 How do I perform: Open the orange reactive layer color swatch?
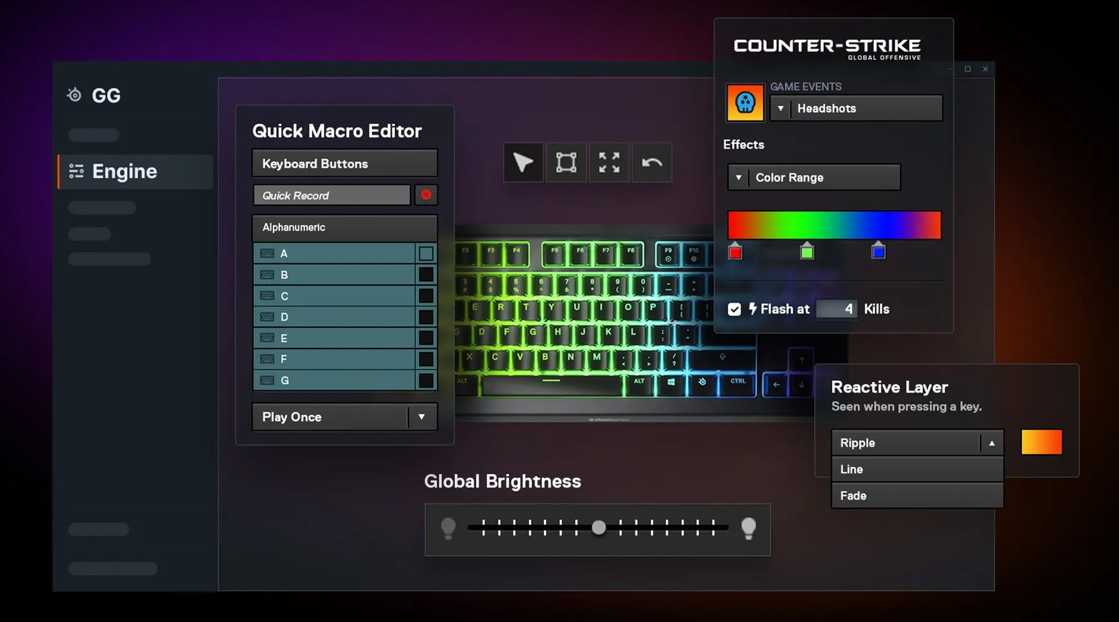[1042, 442]
